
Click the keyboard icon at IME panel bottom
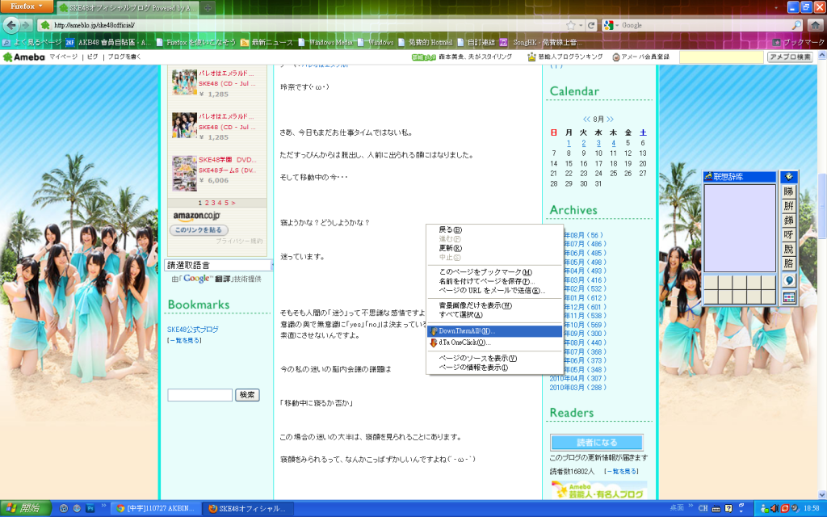coord(789,297)
